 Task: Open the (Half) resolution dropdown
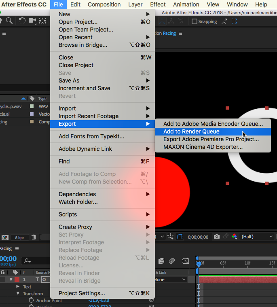click(257, 237)
